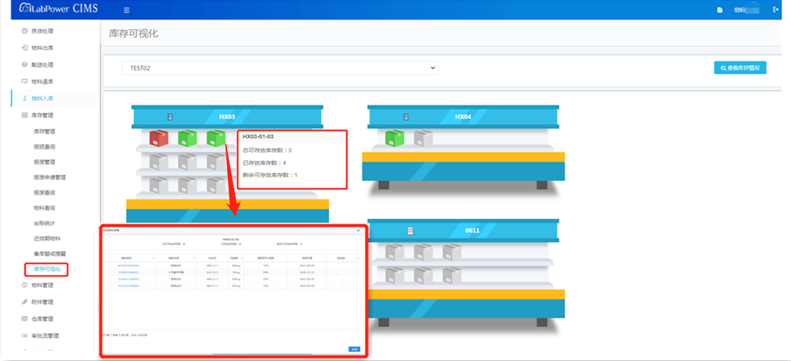The image size is (791, 361).
Task: Click the last gray box on 0011 top row
Action: (452, 252)
